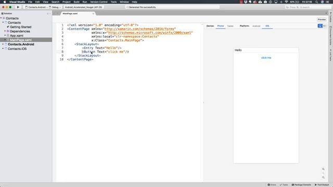Viewport: 333px width, 187px height.
Task: Select iOS as the preview platform
Action: pos(267,26)
